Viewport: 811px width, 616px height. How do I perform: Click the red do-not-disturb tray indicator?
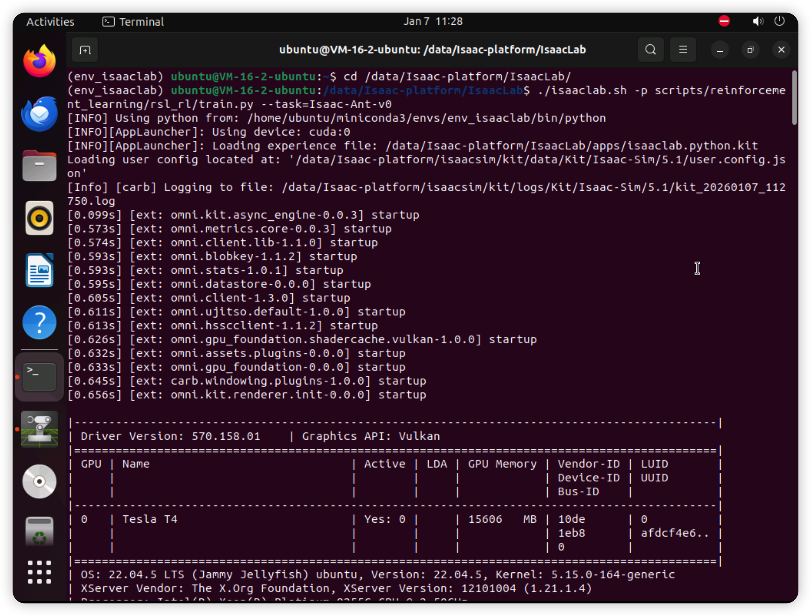724,21
